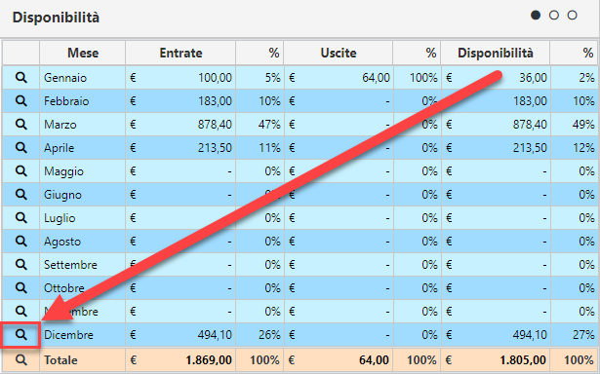600x374 pixels.
Task: Open details magnifier for Maggio row
Action: point(21,171)
